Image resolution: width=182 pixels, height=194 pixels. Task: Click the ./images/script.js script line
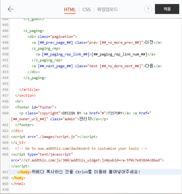click(x=54, y=137)
